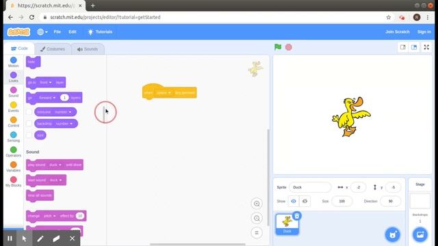Open pitch dropdown in change effect block
This screenshot has height=246, width=438.
point(50,216)
